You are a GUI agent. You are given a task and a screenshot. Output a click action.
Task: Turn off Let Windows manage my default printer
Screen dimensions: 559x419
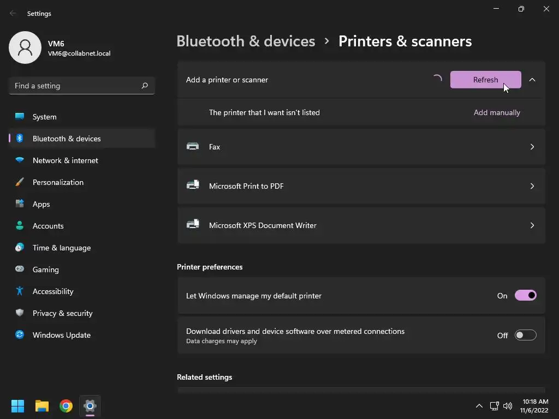(x=525, y=296)
